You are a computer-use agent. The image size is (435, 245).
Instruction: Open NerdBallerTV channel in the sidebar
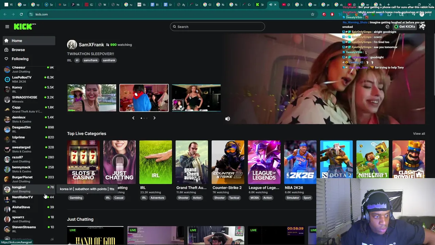coord(29,199)
